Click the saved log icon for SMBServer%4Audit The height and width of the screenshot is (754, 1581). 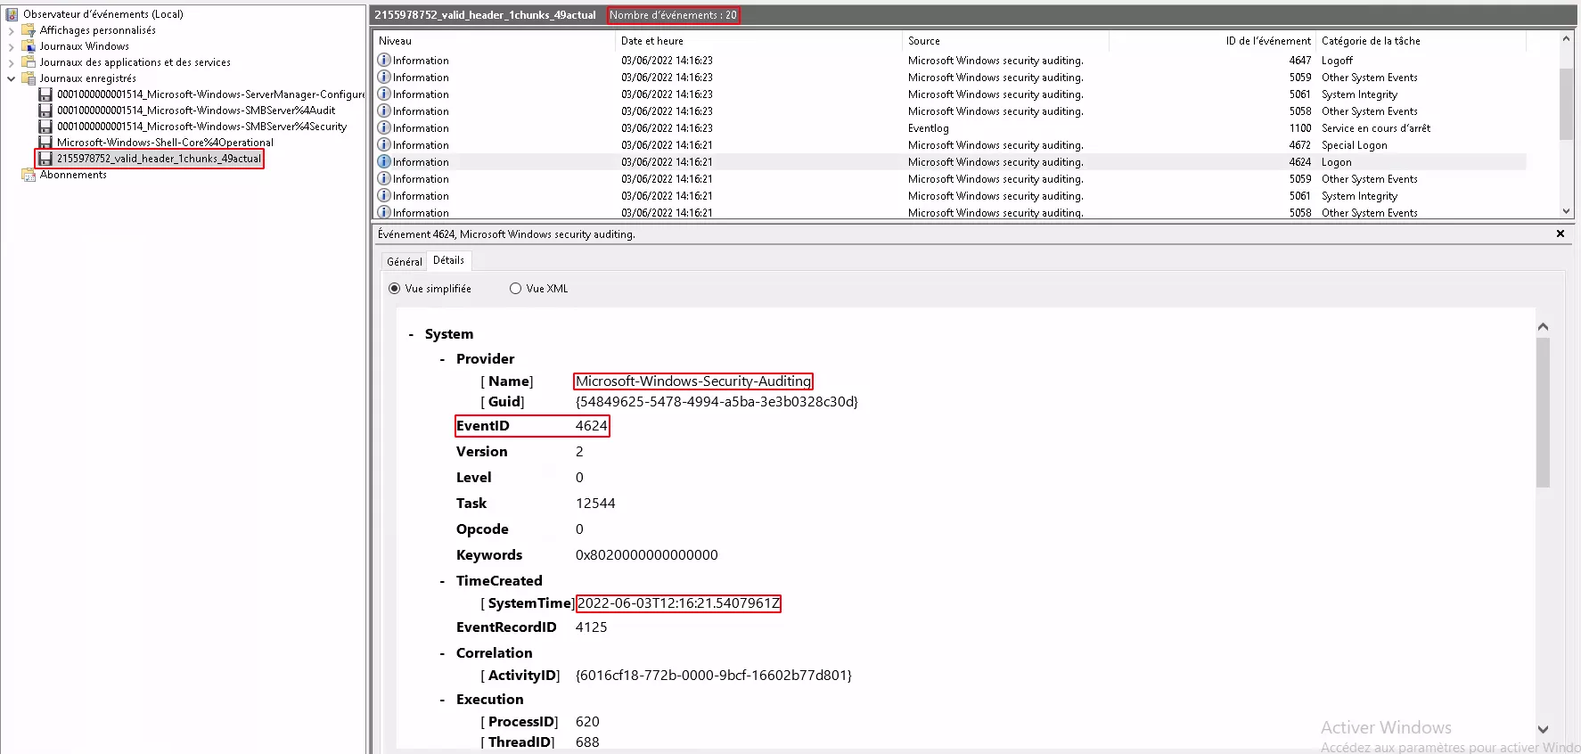coord(45,111)
